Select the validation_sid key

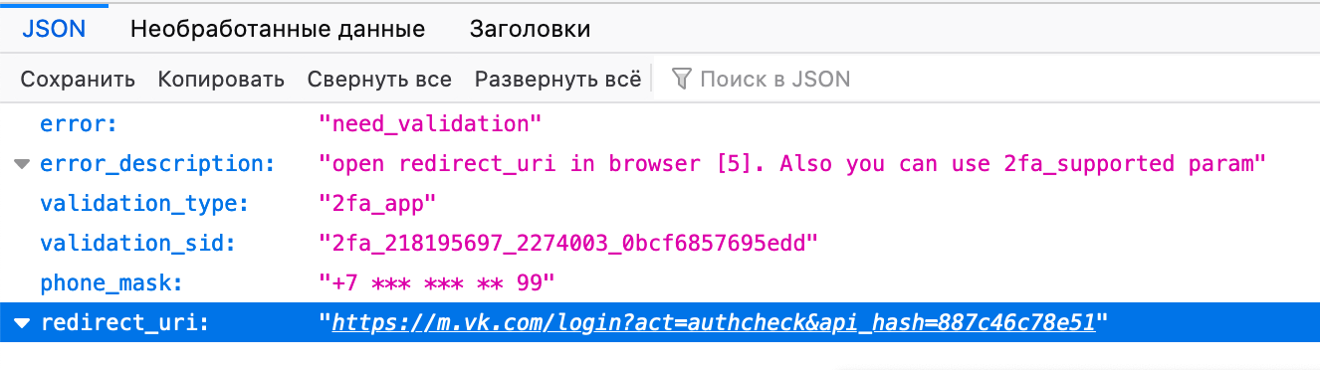click(137, 244)
